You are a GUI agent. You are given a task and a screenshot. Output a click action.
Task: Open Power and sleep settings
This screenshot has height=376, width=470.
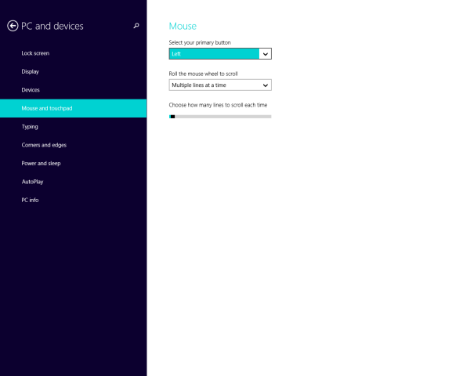73,164
